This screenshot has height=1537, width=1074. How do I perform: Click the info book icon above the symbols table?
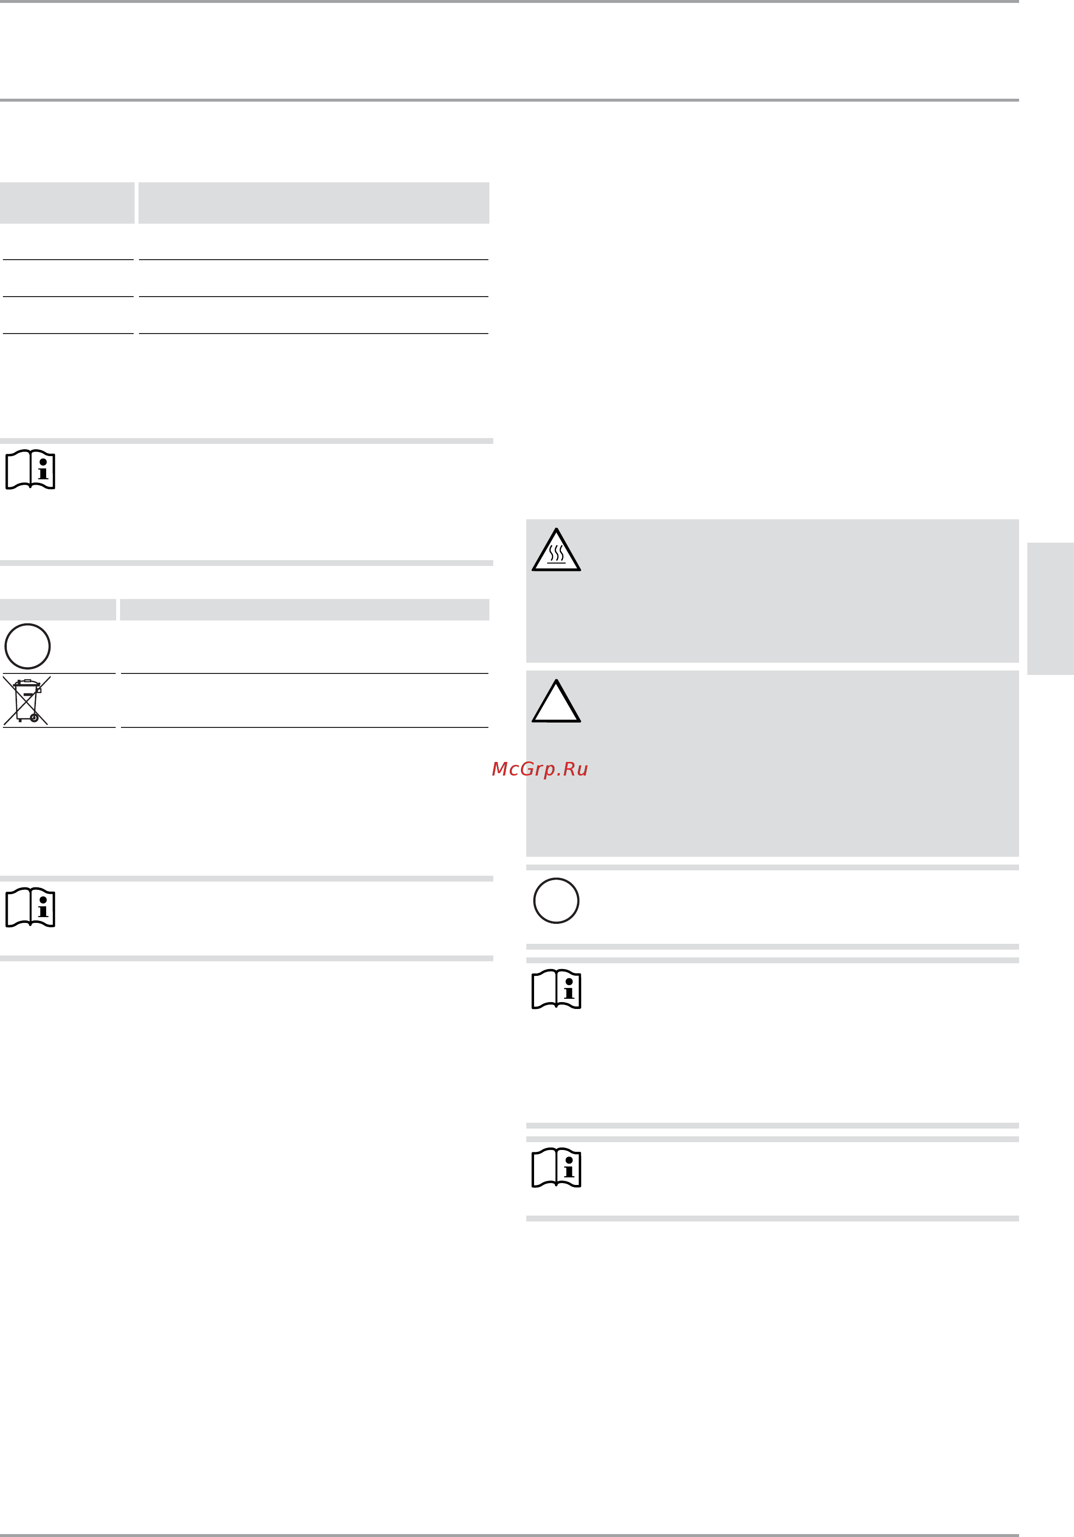pos(30,469)
